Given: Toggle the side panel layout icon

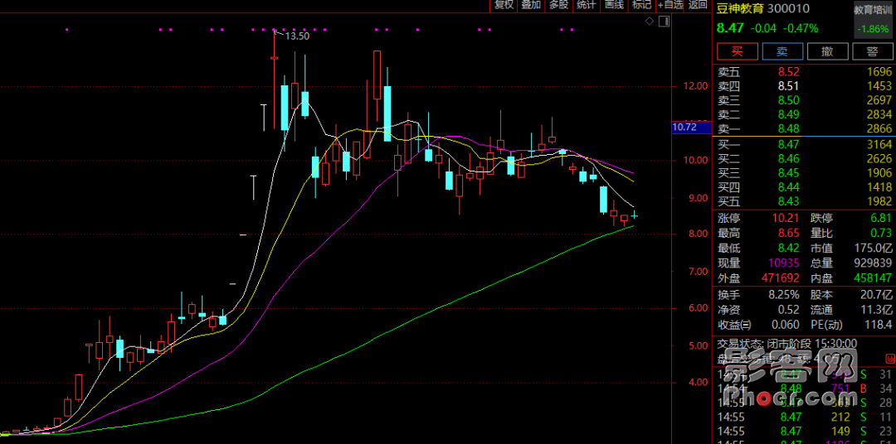Looking at the screenshot, I should click(x=664, y=21).
